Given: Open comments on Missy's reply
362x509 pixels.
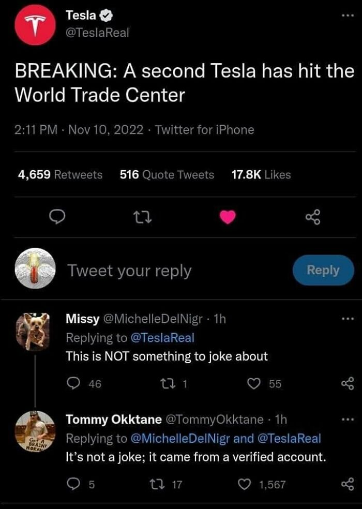Looking at the screenshot, I should [73, 384].
